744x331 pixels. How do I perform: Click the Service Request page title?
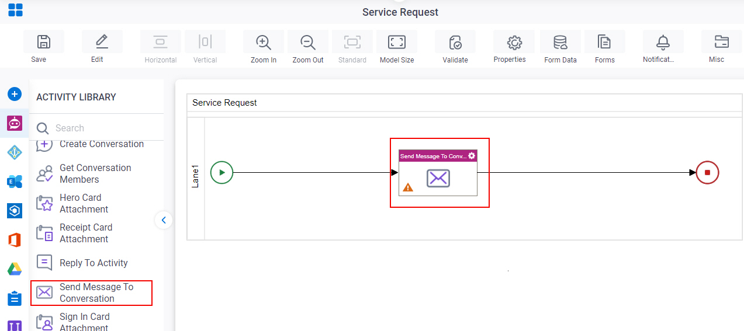point(400,12)
